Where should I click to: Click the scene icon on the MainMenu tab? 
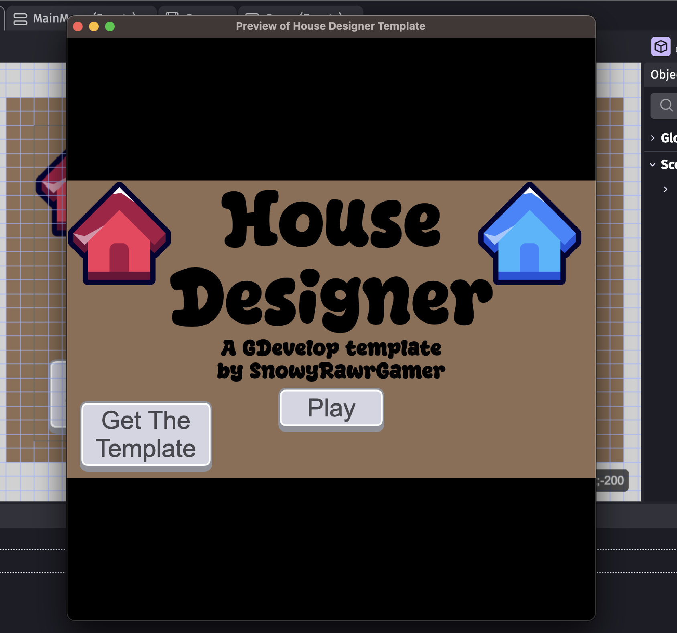point(20,19)
